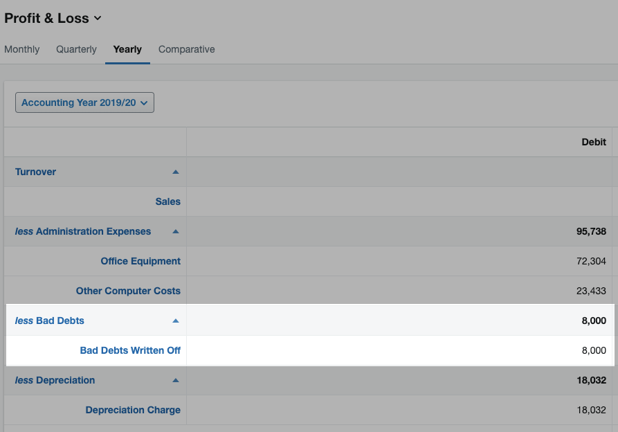Open the Office Equipment account
The width and height of the screenshot is (618, 432).
140,261
